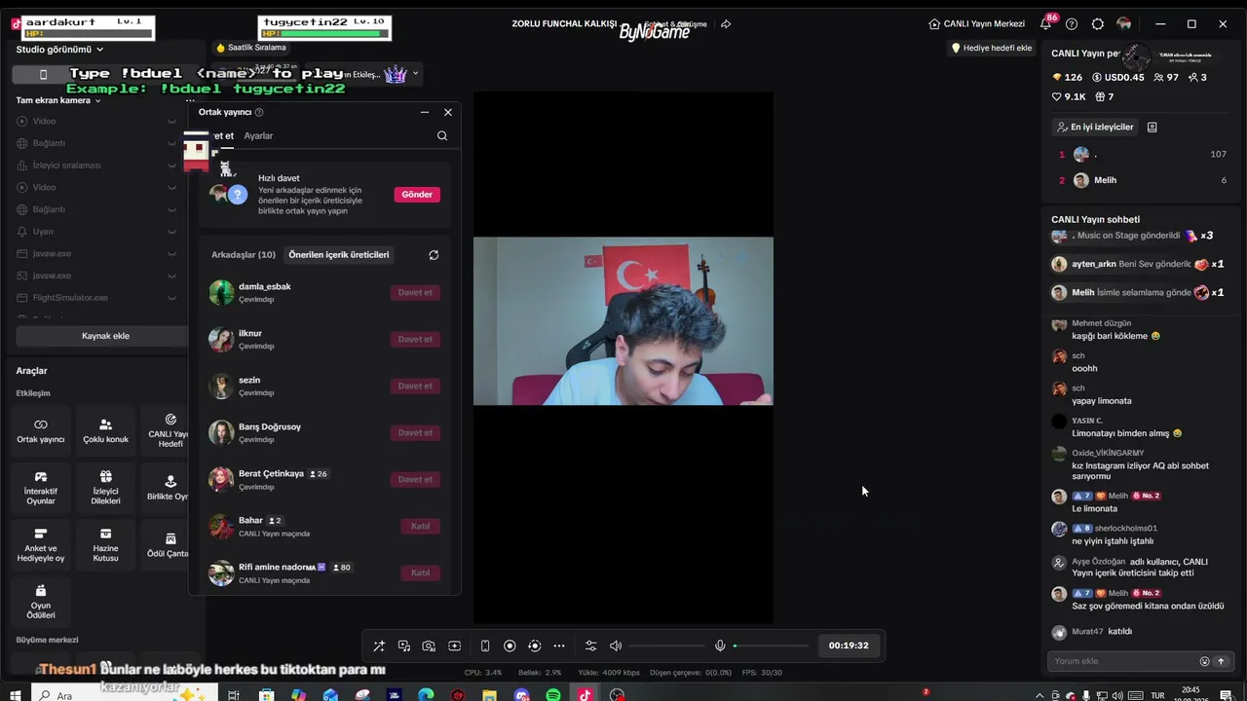Select the Önerilen içerik üreticileri tab
This screenshot has height=701, width=1247.
coord(339,255)
